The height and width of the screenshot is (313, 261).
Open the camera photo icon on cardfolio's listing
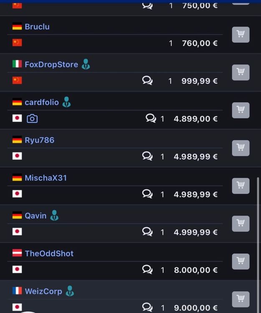pos(32,119)
